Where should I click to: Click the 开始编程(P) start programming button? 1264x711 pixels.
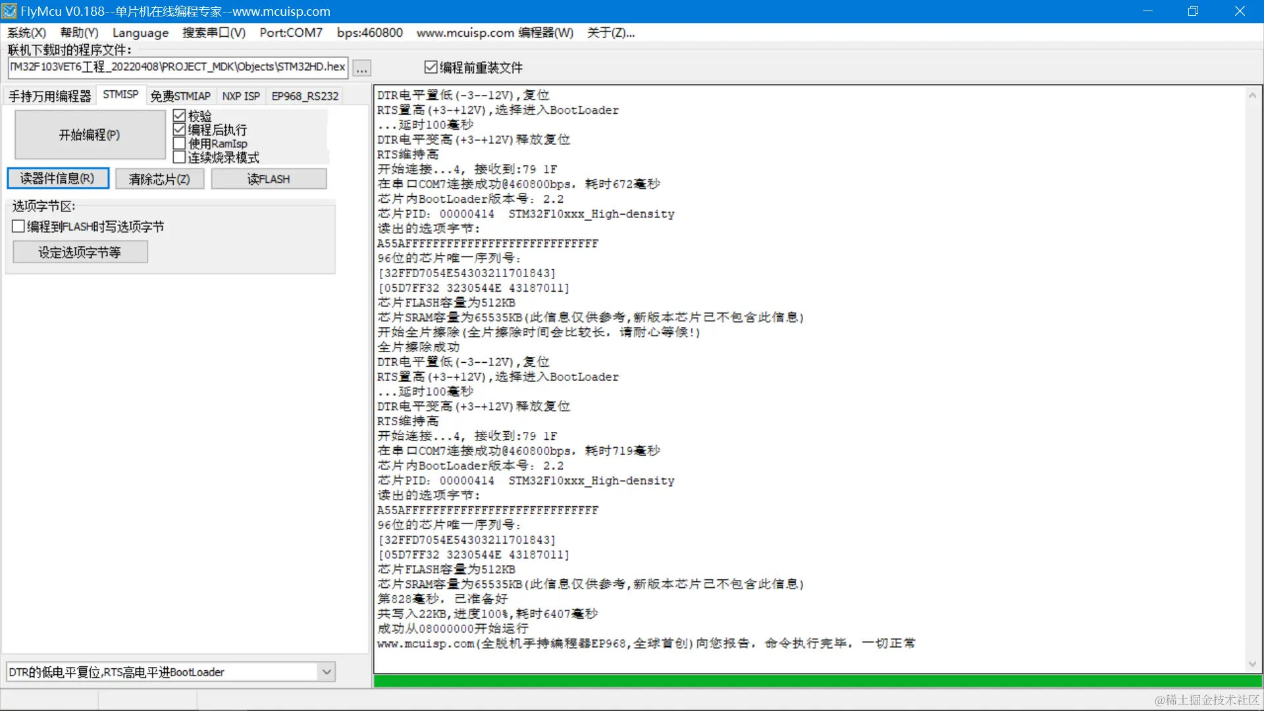(90, 135)
